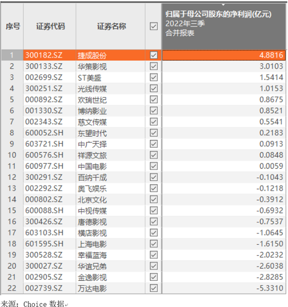Toggle checkbox in the 博纳影业 row
The width and height of the screenshot is (288, 307).
click(x=153, y=111)
